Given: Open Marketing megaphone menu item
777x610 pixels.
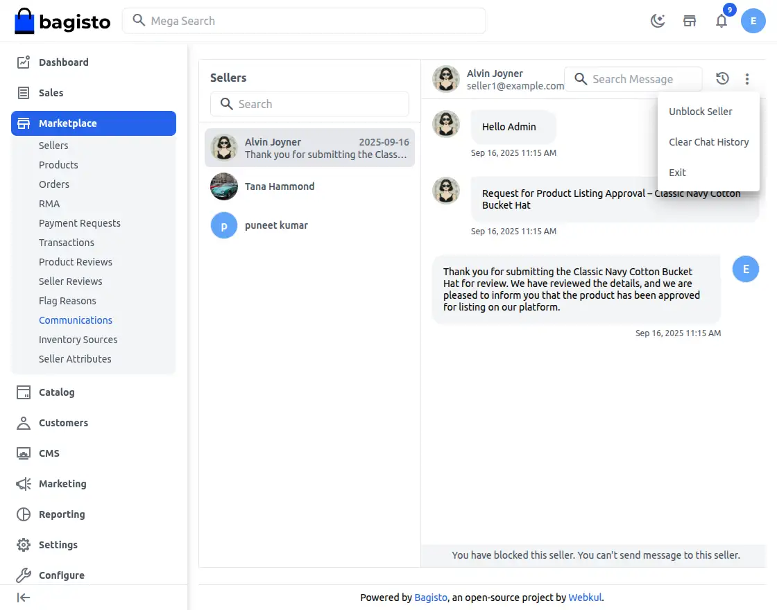Looking at the screenshot, I should pyautogui.click(x=62, y=484).
